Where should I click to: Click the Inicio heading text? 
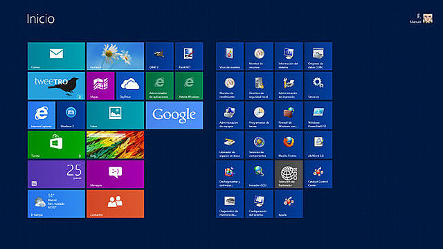coord(41,19)
